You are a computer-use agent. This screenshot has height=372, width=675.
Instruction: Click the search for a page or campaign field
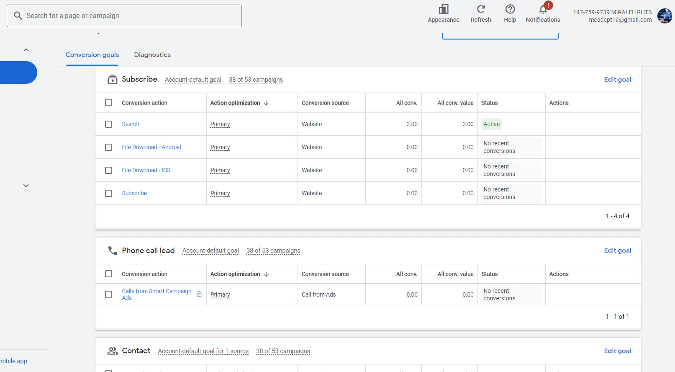tap(124, 16)
